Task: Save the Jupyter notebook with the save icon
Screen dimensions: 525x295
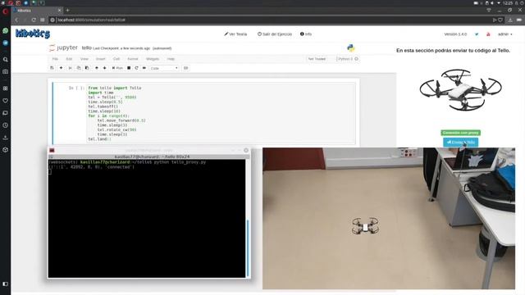Action: (x=52, y=68)
